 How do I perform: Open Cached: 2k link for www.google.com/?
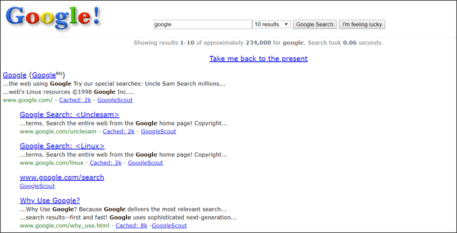[x=75, y=100]
